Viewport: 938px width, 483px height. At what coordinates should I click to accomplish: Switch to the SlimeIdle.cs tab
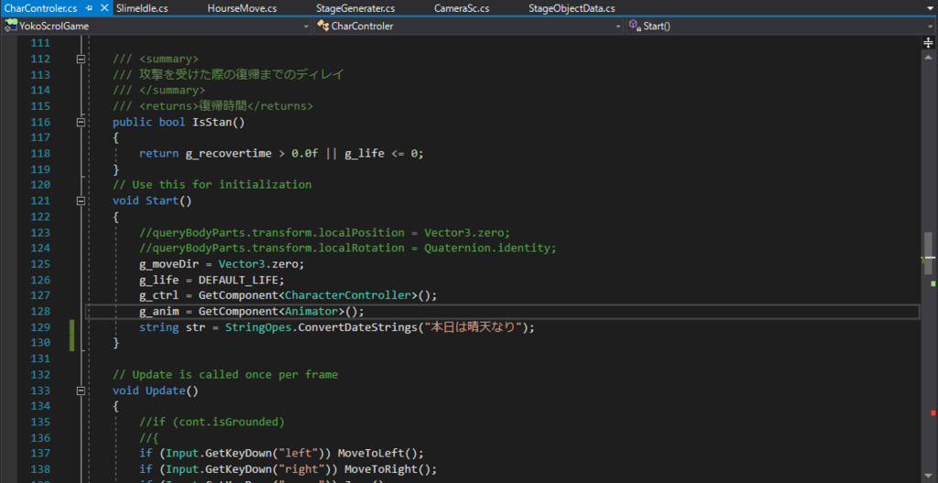(142, 8)
